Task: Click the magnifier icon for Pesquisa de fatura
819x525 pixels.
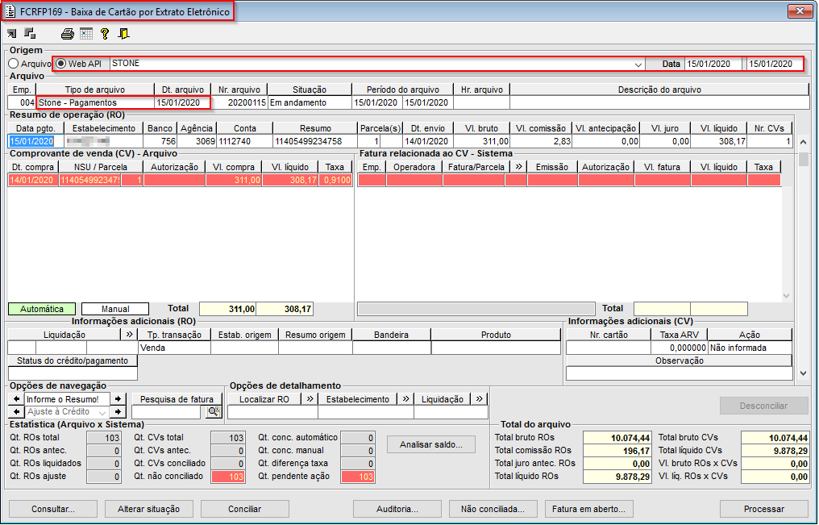Action: tap(214, 412)
